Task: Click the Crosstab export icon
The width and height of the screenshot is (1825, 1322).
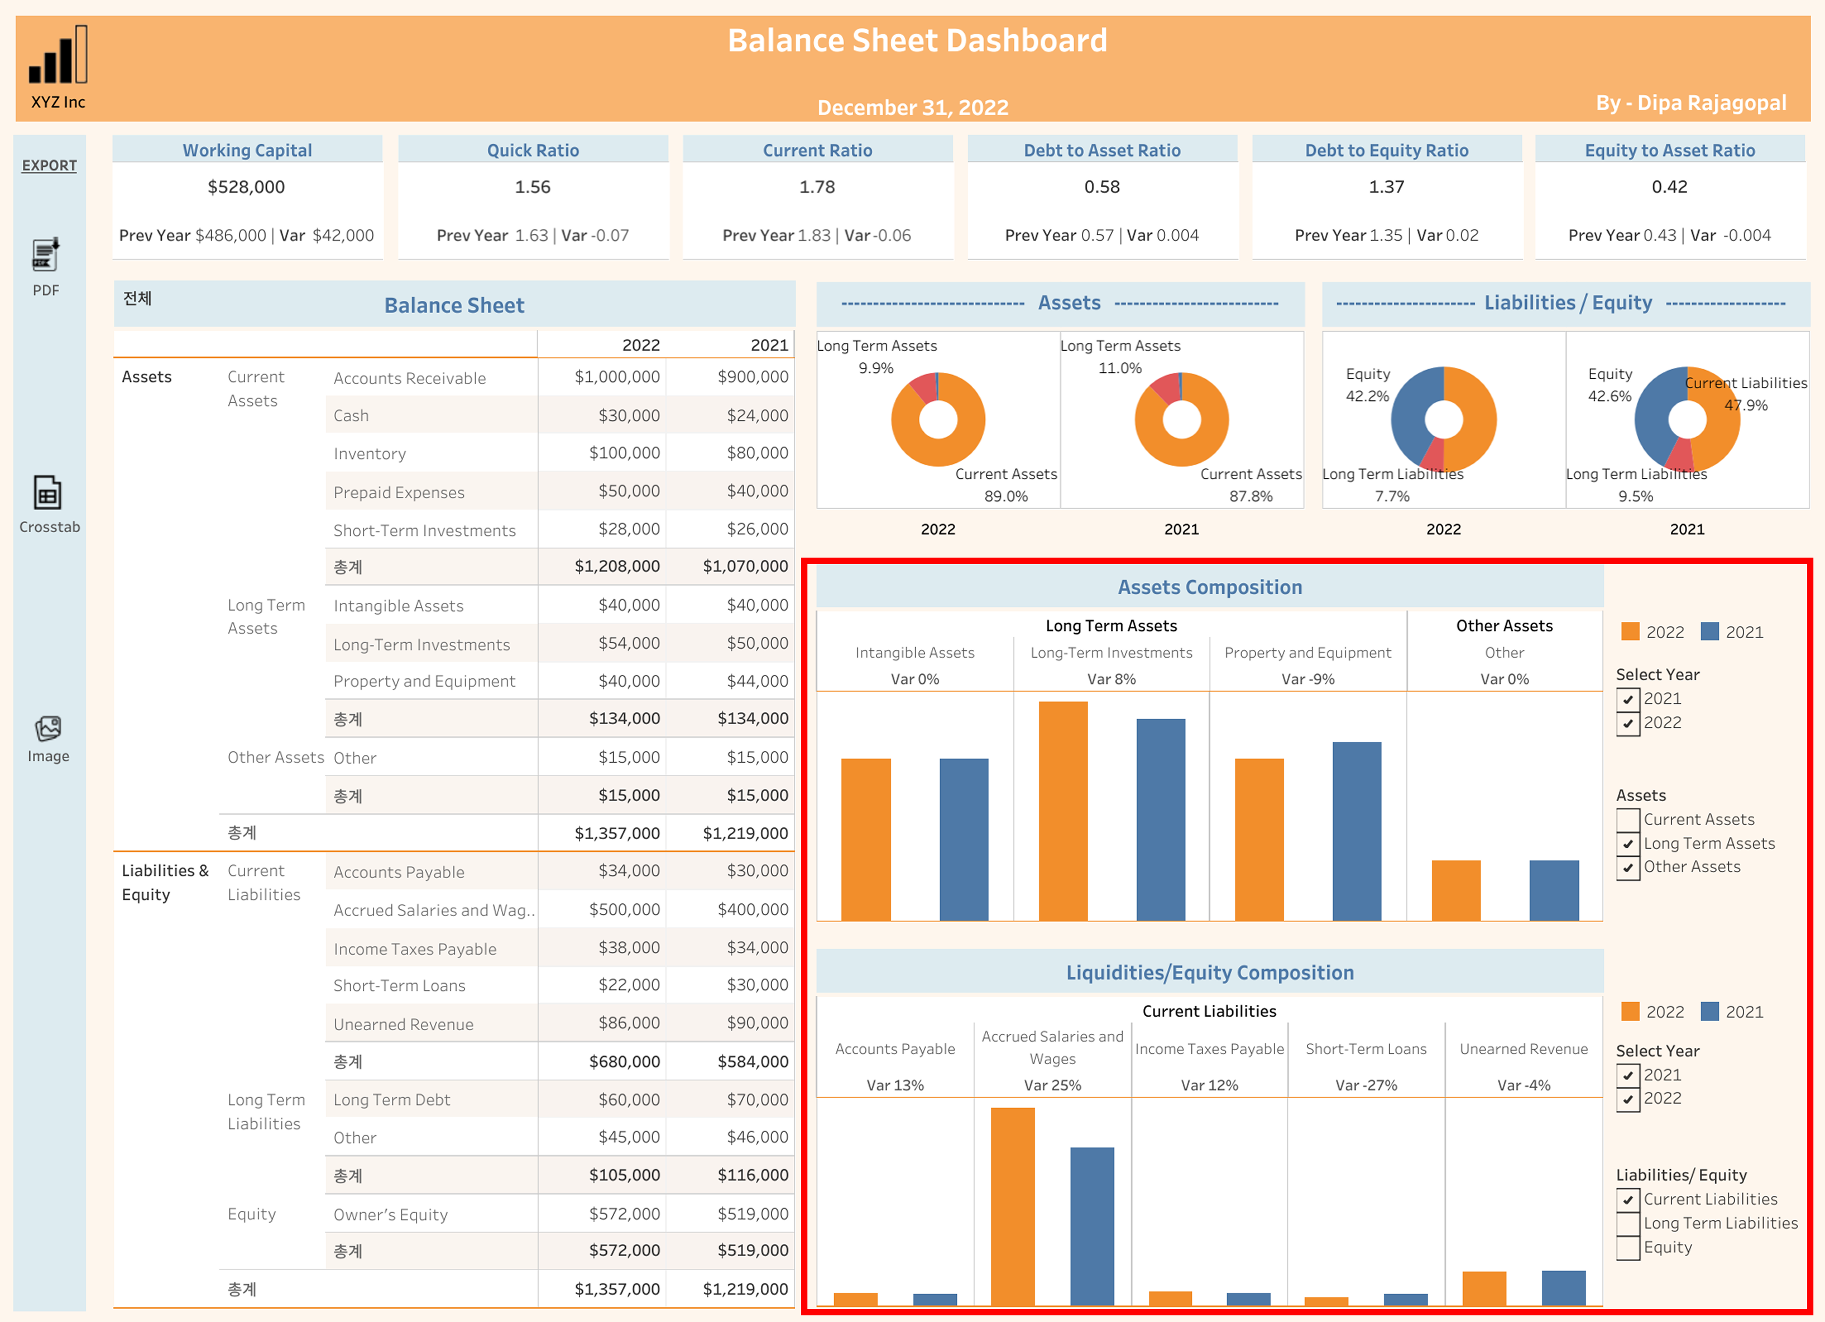Action: [48, 492]
